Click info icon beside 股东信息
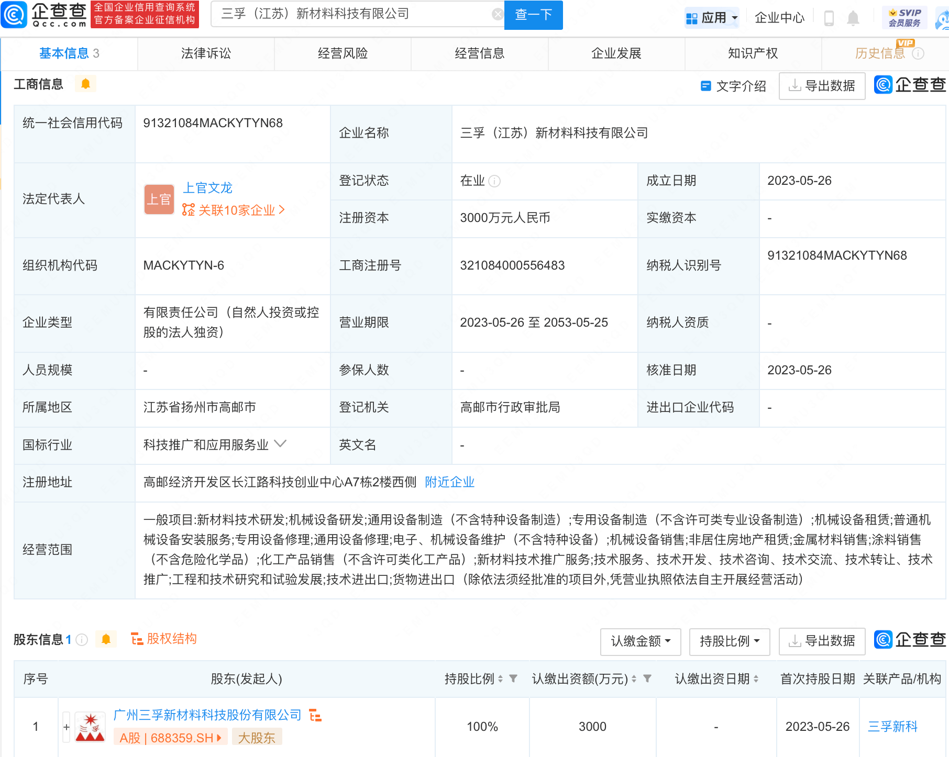 coord(82,639)
